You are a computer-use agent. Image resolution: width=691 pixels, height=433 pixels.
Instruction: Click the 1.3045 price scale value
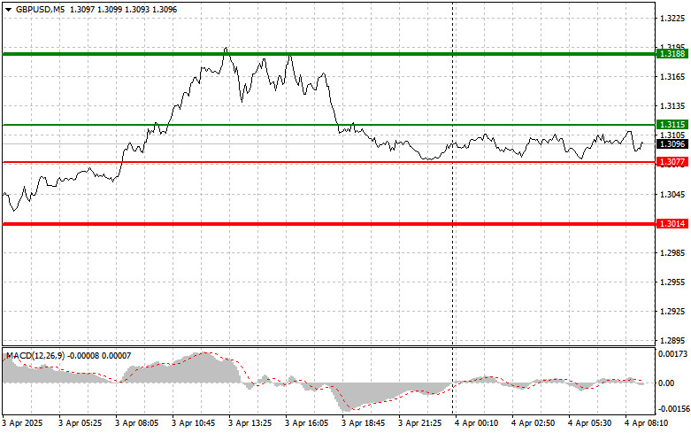(672, 195)
